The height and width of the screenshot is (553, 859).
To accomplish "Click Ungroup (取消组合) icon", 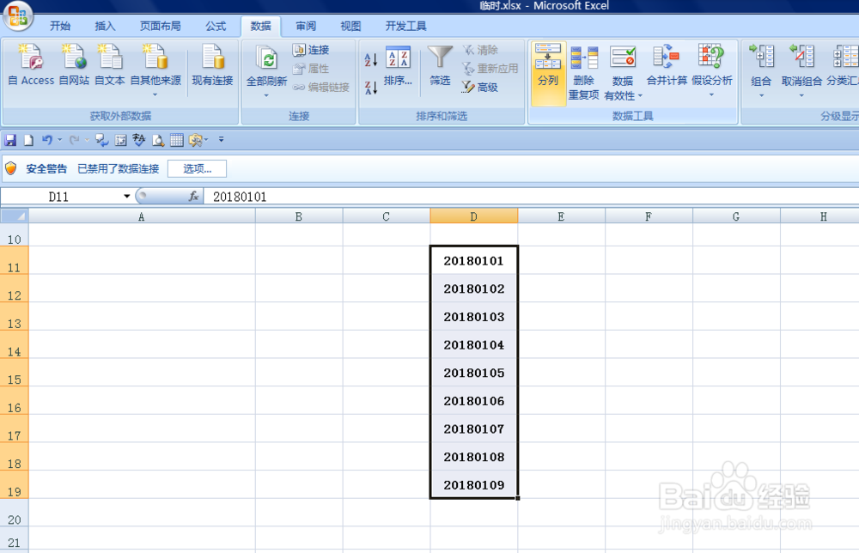I will 801,57.
